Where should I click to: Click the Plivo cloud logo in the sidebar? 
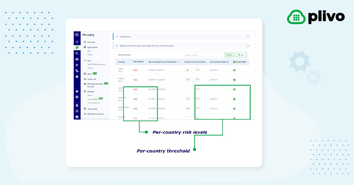pos(77,35)
